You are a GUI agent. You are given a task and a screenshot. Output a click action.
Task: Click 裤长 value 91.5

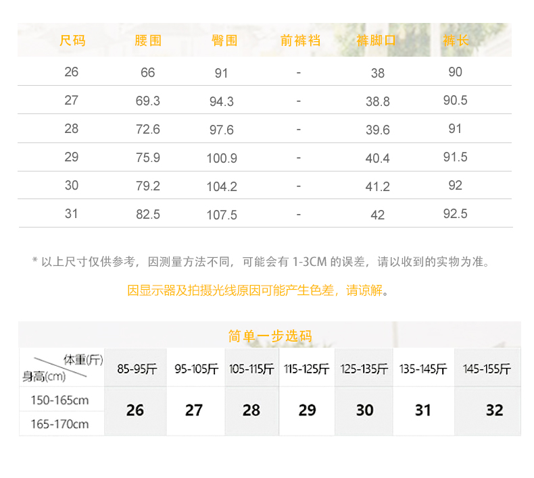pos(456,157)
